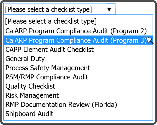Choose Risk Management checklist type

[x=32, y=95]
